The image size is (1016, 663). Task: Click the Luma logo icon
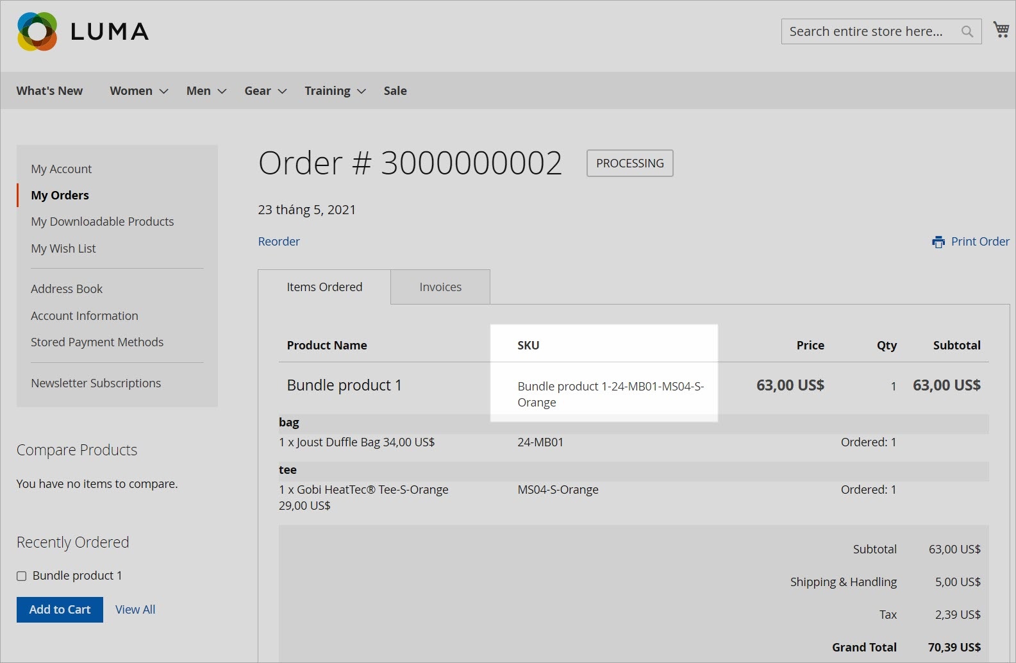[x=37, y=31]
